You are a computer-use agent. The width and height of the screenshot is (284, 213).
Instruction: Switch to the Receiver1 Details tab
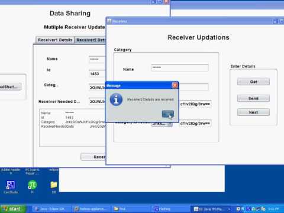[55, 40]
